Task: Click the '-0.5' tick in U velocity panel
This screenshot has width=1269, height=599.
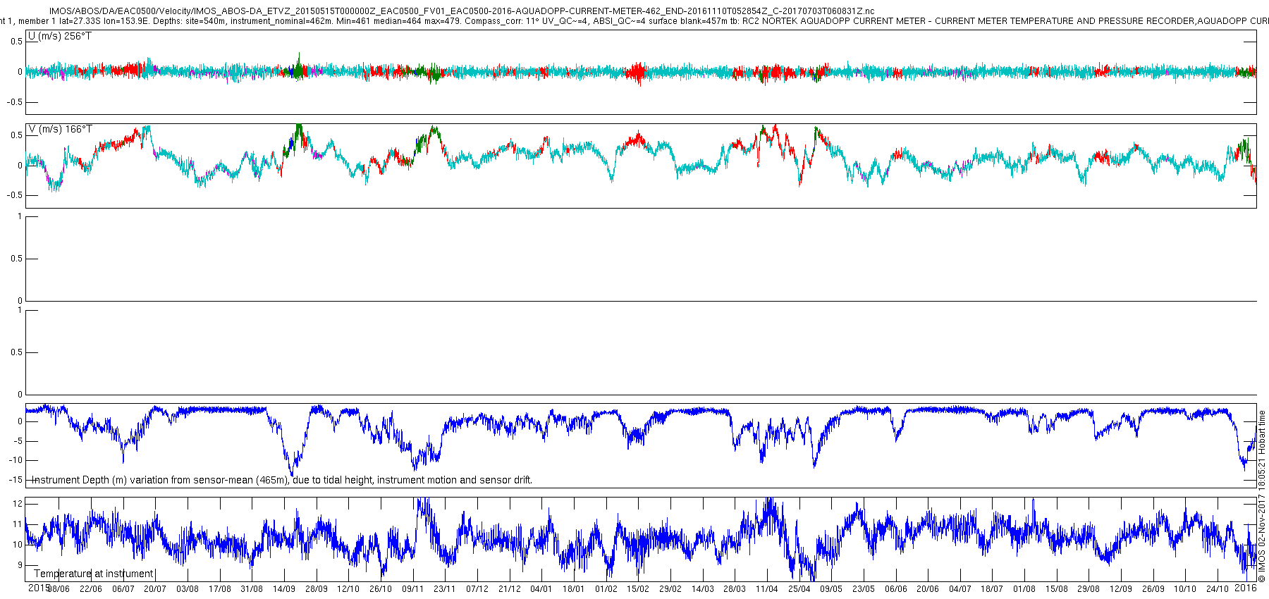Action: coord(16,102)
